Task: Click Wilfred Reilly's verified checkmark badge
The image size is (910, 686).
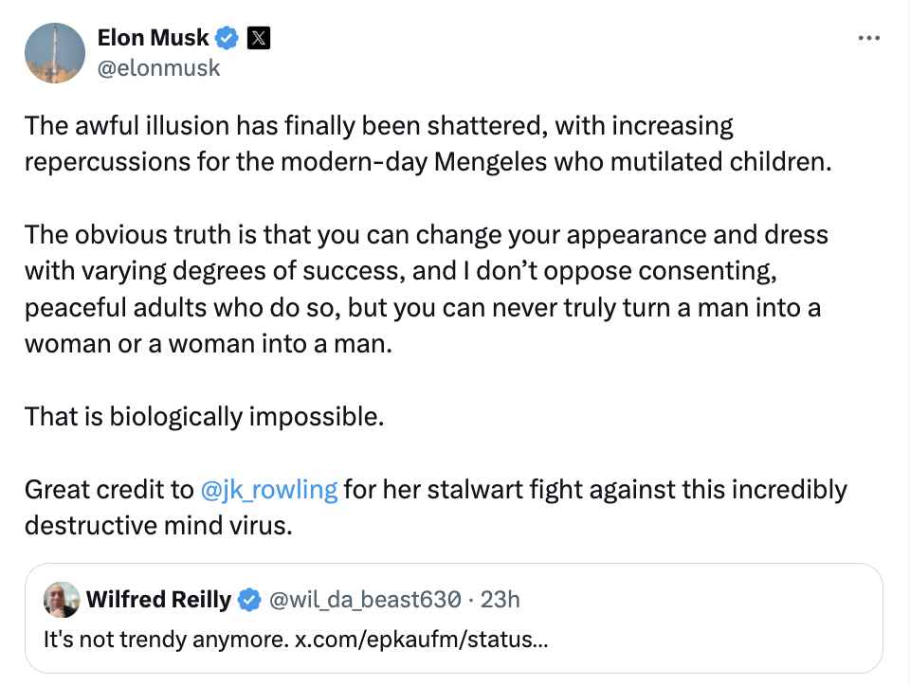Action: pyautogui.click(x=249, y=600)
